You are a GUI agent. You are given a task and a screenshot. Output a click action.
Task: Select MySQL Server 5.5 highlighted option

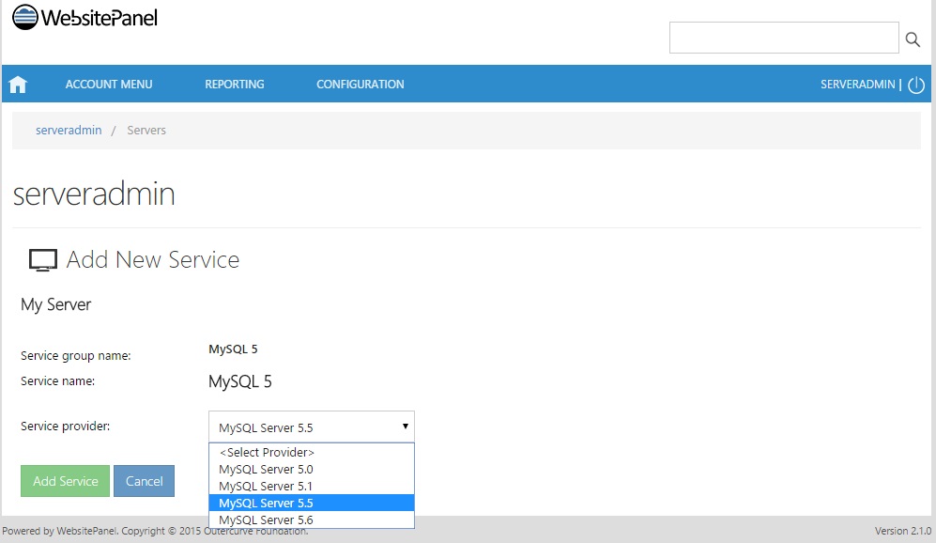311,503
